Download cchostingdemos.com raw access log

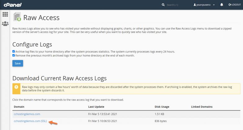27,114
